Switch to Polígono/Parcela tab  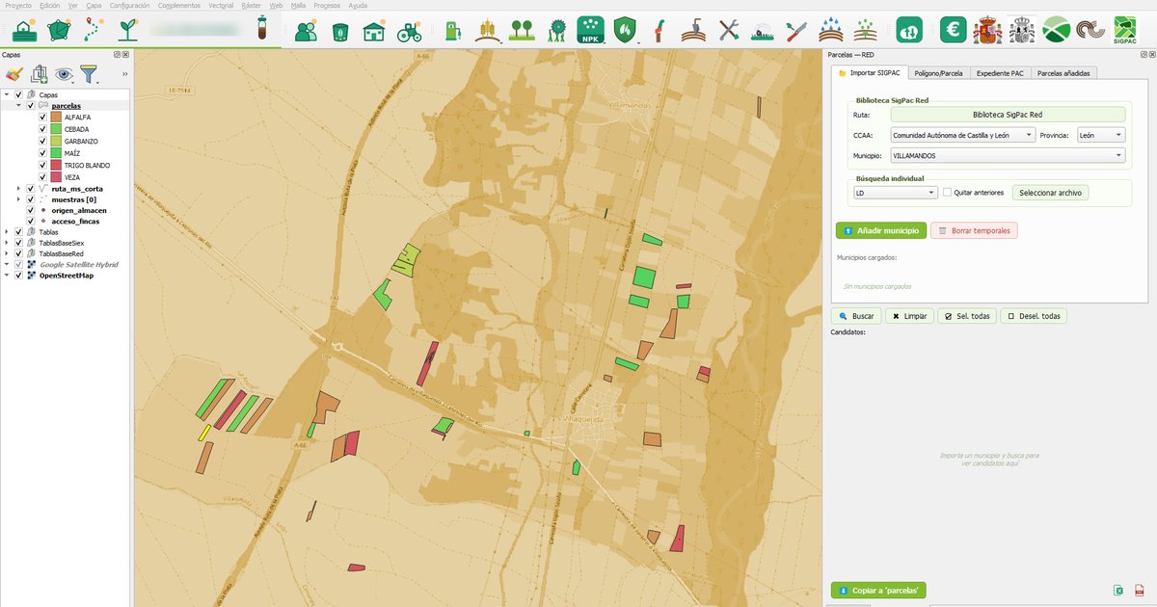tap(938, 73)
